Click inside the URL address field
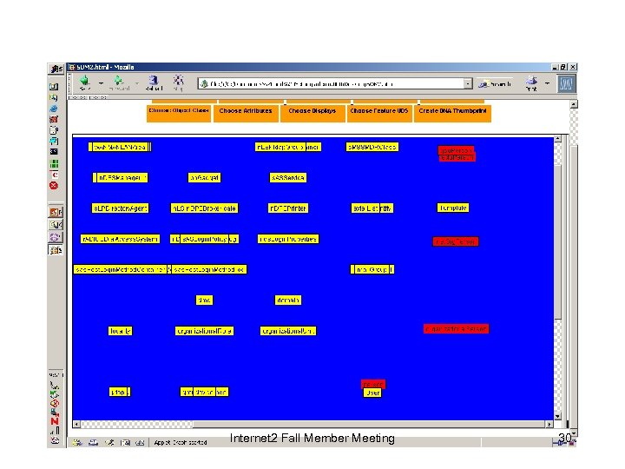 click(x=331, y=83)
